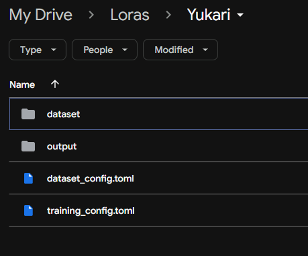Click the chevron between Loras and Yukari
The image size is (308, 256).
168,15
